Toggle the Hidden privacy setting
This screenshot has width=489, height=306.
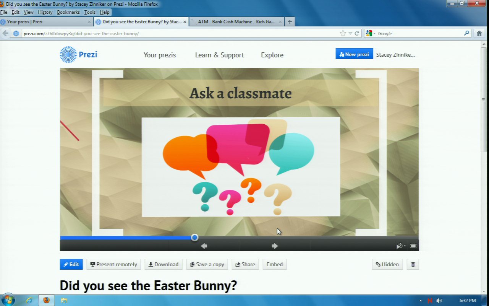(x=387, y=264)
